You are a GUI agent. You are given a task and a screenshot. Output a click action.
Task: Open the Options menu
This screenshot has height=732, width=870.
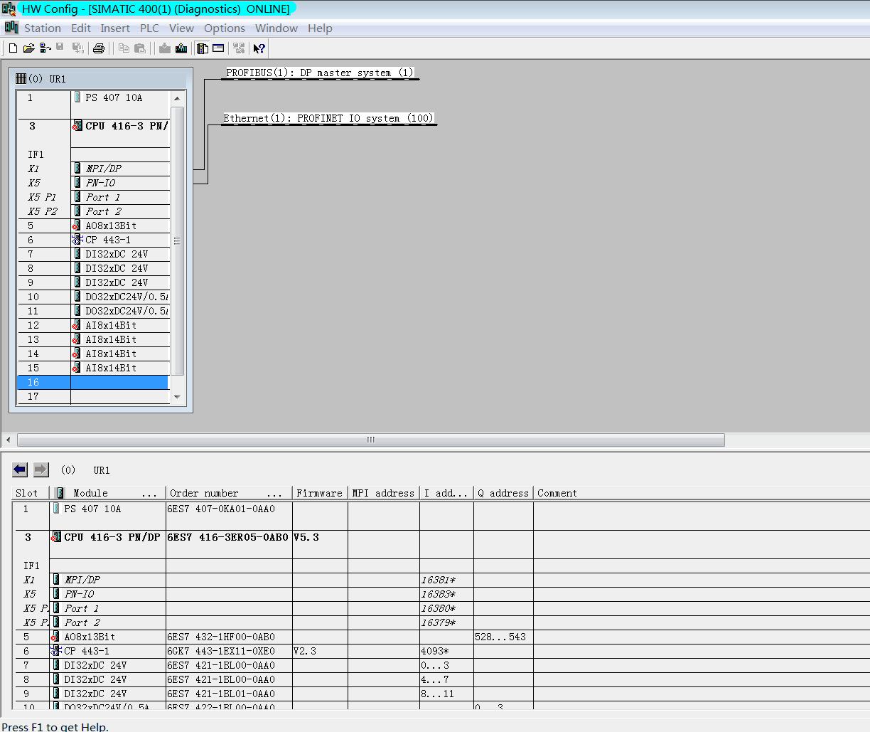click(225, 28)
